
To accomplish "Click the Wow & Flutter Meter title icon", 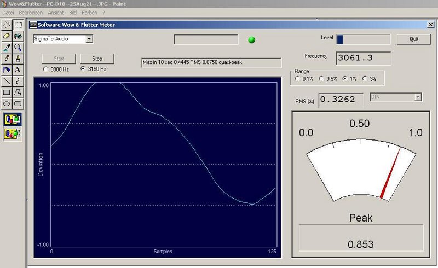I will pos(33,25).
